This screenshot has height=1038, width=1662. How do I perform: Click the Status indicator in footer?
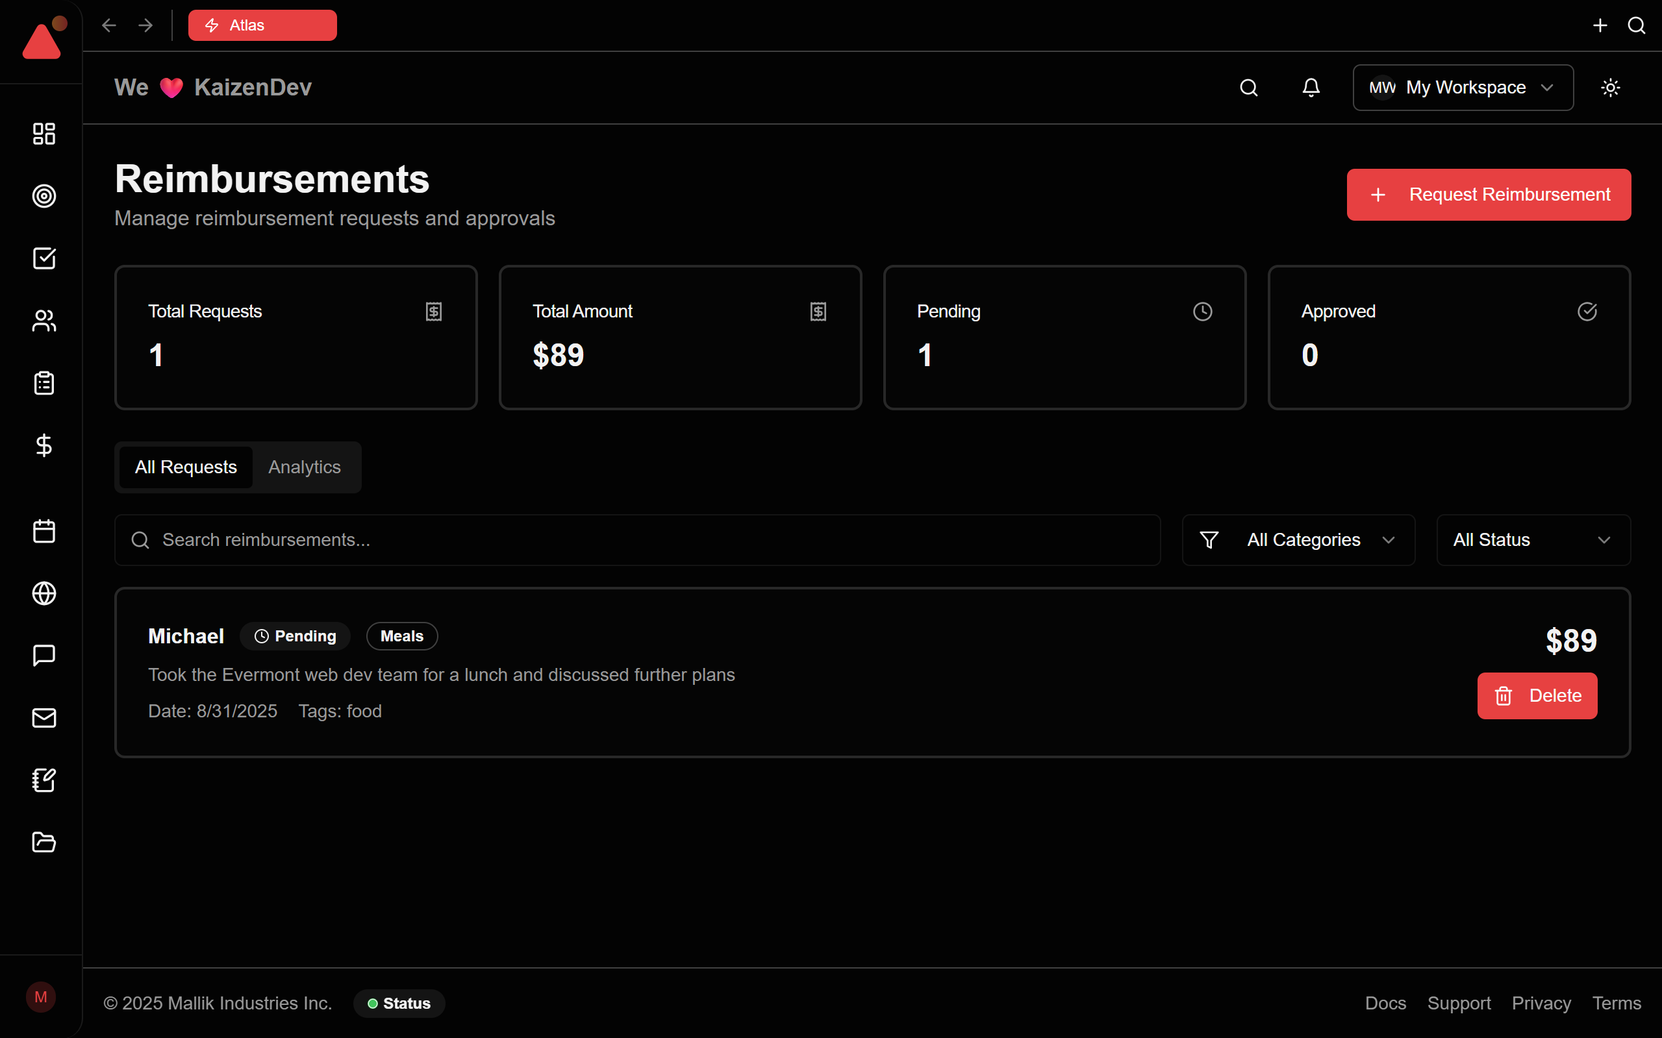point(399,1004)
